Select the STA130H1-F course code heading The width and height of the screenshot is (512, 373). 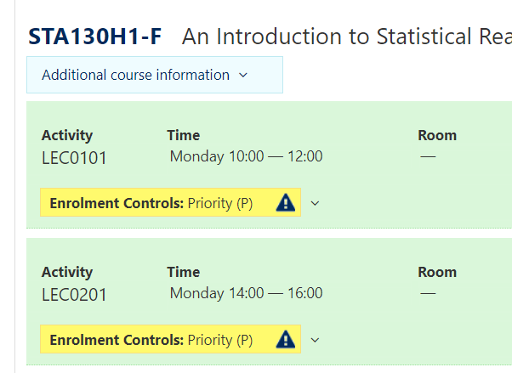[x=94, y=37]
